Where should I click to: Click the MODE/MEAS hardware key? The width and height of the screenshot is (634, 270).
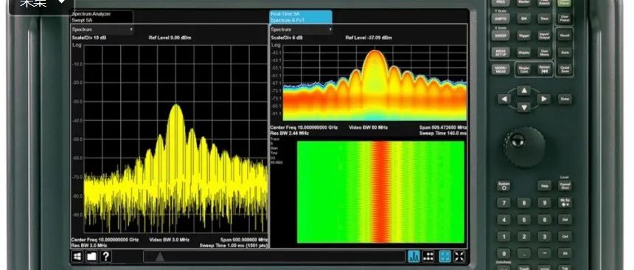point(500,69)
